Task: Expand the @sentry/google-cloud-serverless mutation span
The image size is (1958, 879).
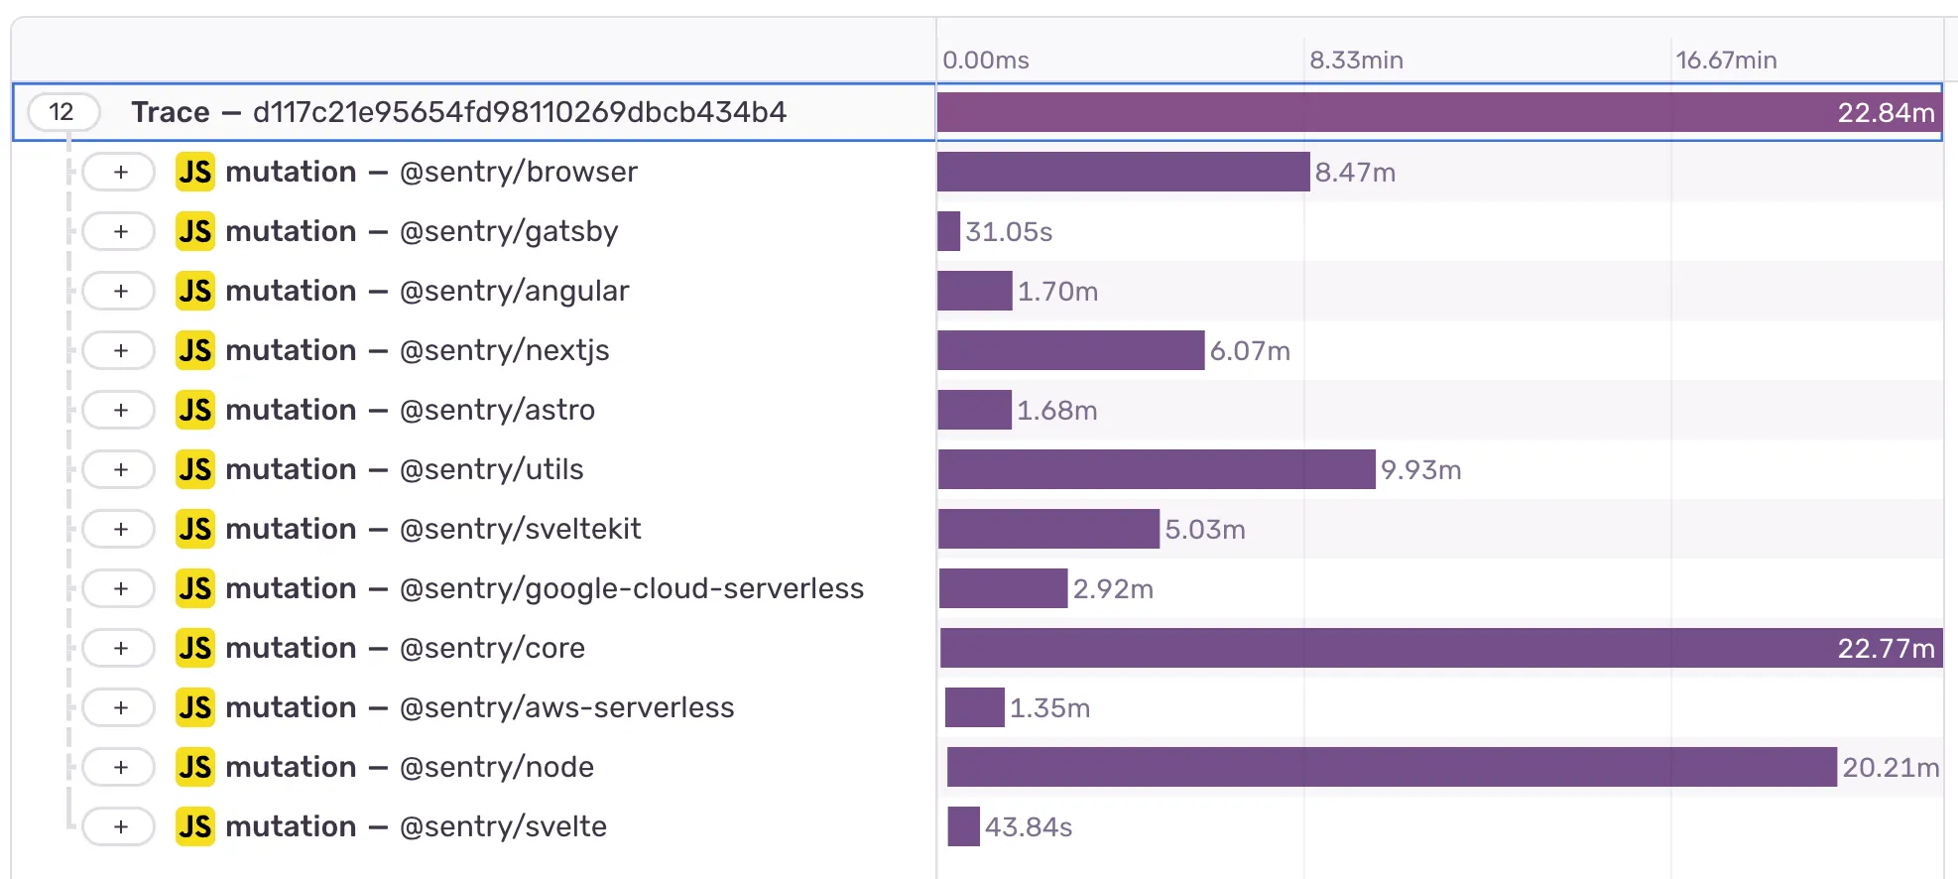Action: click(x=118, y=588)
